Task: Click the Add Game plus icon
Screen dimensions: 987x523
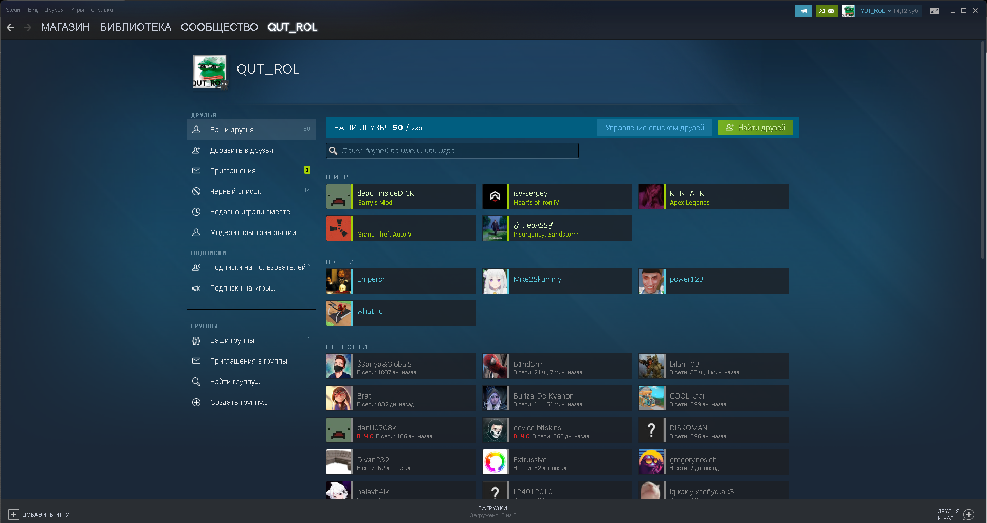Action: [14, 514]
